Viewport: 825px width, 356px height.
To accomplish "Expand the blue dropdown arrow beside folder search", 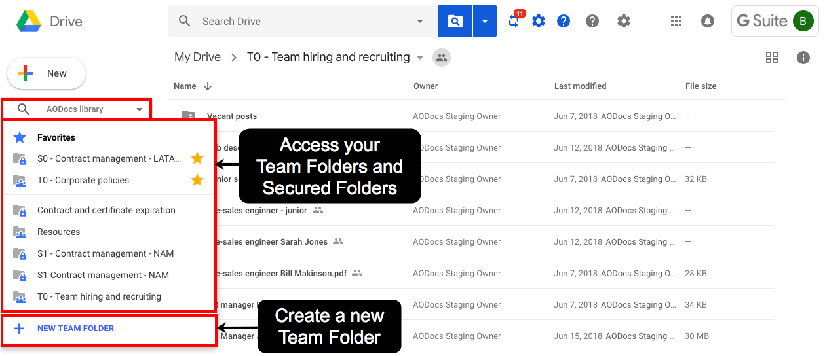I will [485, 21].
